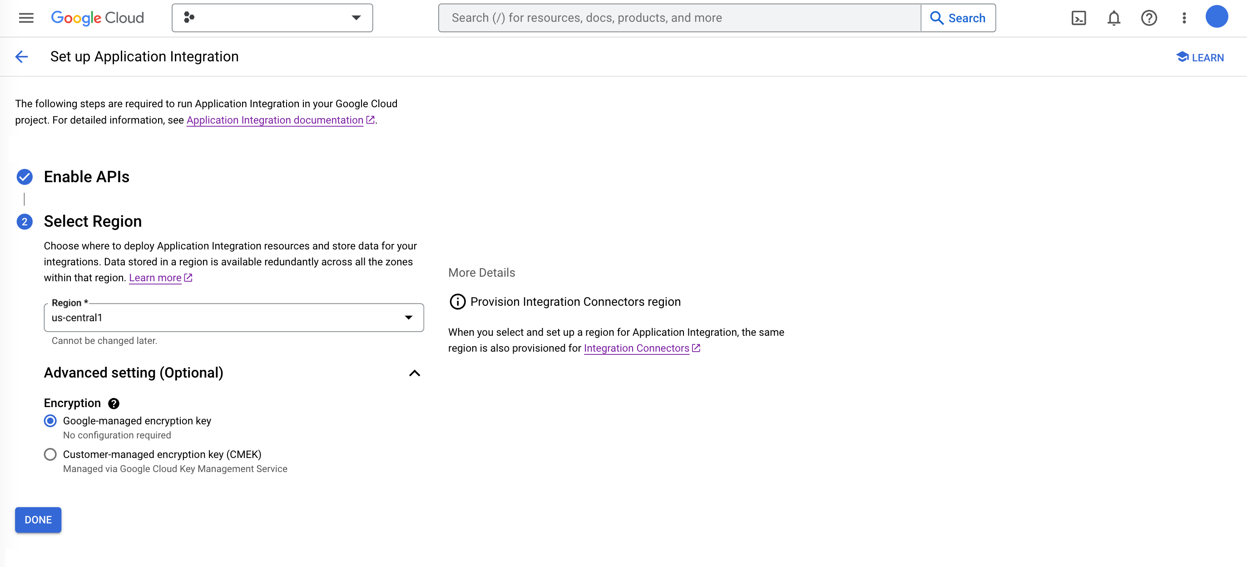Click the Search bar input field
The width and height of the screenshot is (1247, 567).
(681, 18)
